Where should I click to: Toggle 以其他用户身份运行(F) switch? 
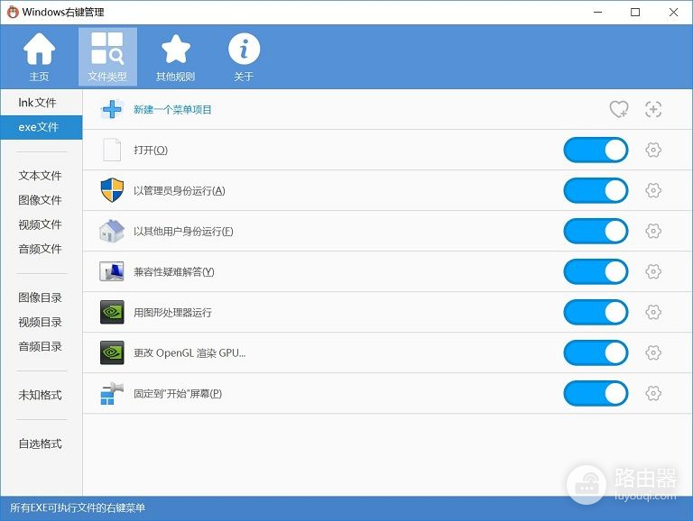point(596,232)
